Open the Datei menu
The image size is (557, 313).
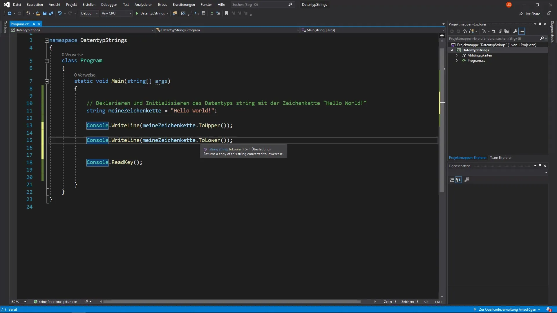(x=17, y=5)
